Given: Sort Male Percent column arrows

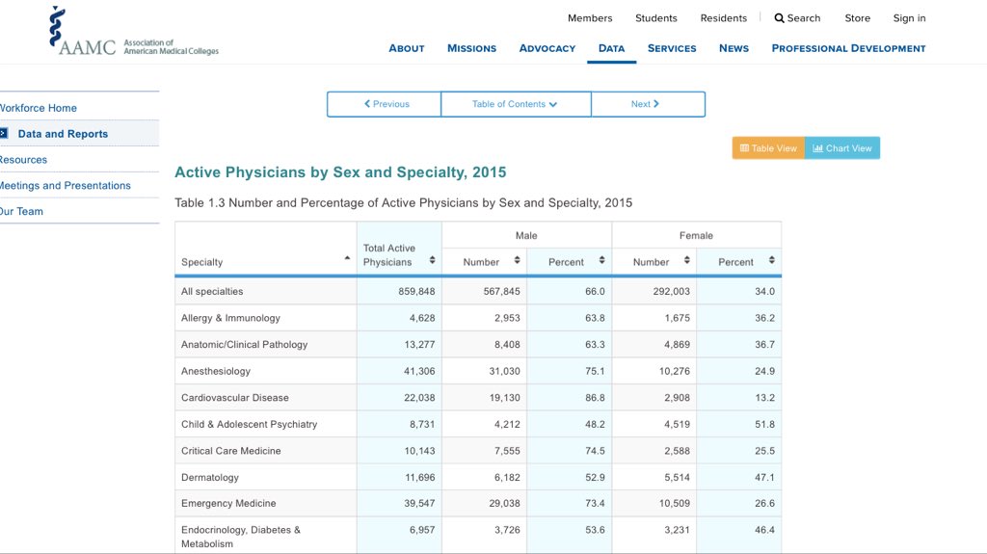Looking at the screenshot, I should click(x=601, y=260).
